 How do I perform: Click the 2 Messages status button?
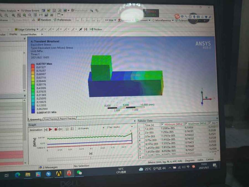[48, 167]
